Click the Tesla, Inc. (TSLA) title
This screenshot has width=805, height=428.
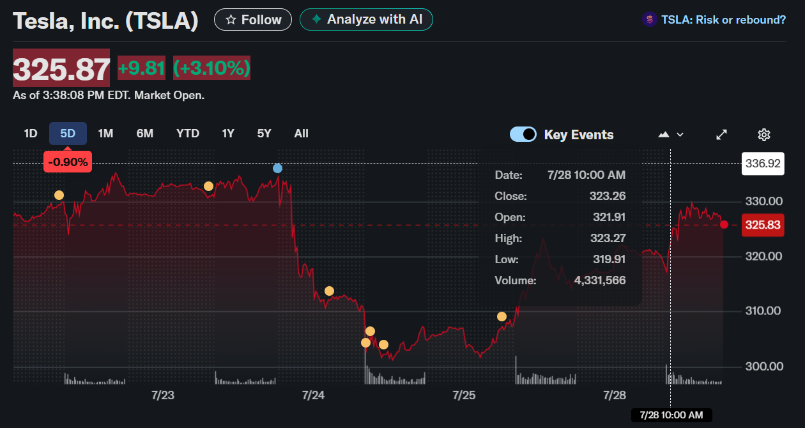[105, 21]
